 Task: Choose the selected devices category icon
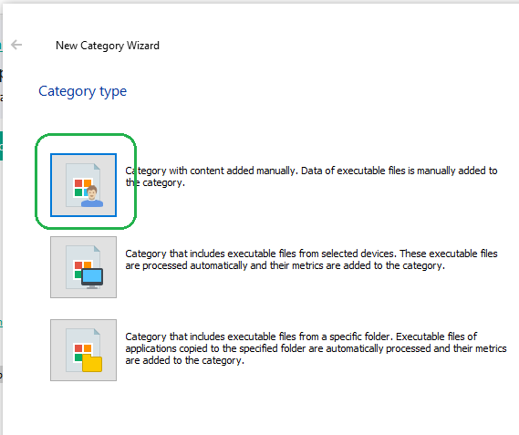[83, 267]
